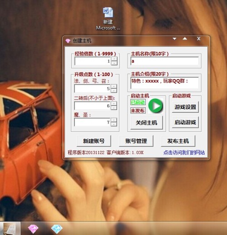Click the up-arrow triangle in title bar
Image resolution: width=227 pixels, height=235 pixels.
[185, 39]
